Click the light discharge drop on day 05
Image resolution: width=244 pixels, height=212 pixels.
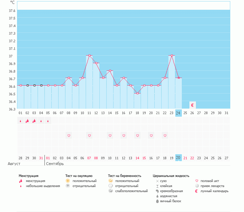pyautogui.click(x=48, y=121)
